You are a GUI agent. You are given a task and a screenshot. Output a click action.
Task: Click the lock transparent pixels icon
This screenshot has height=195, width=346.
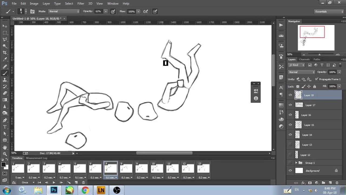298,86
